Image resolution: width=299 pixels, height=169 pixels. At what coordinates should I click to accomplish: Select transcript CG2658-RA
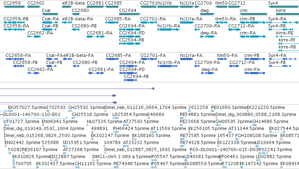tap(14, 30)
